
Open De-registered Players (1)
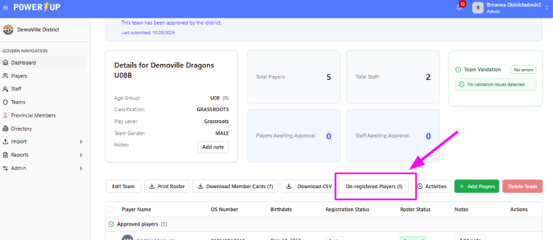click(x=374, y=186)
